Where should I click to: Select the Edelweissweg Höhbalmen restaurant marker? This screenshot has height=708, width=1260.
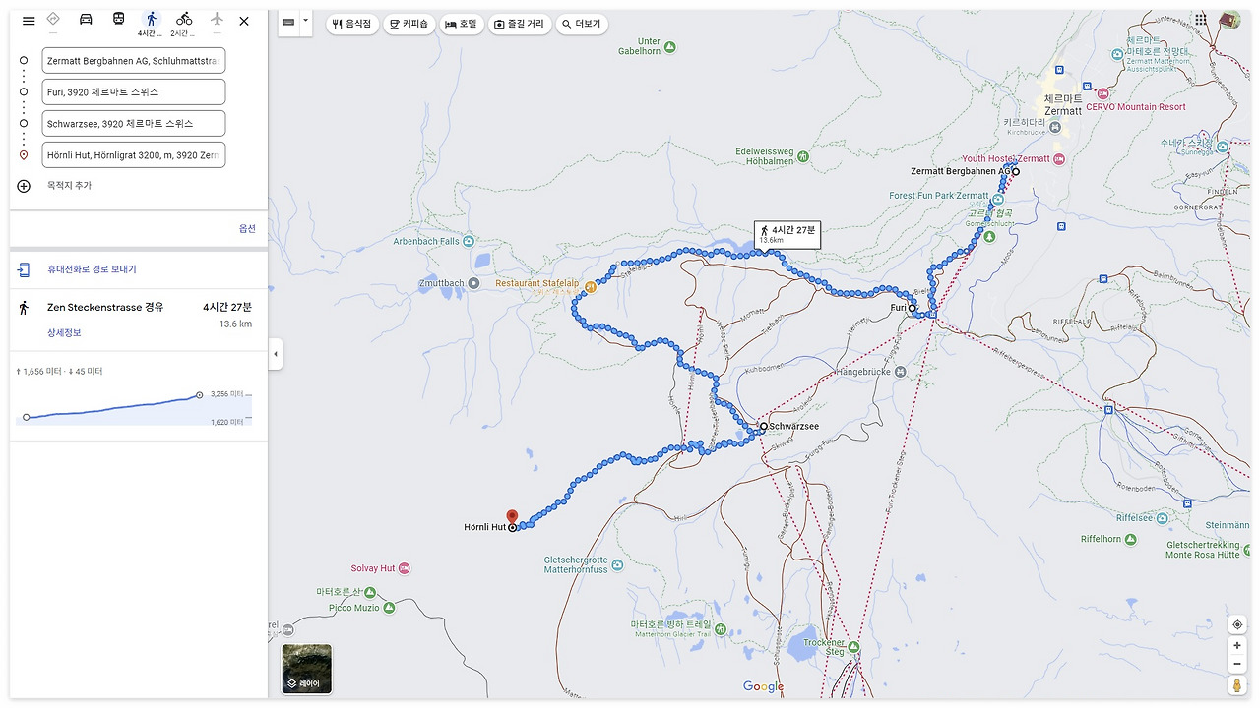pos(803,156)
